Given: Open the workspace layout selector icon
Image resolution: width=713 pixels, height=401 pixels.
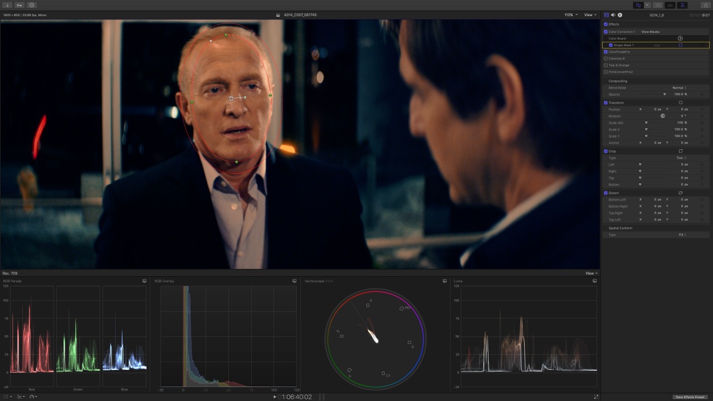Looking at the screenshot, I should [638, 5].
